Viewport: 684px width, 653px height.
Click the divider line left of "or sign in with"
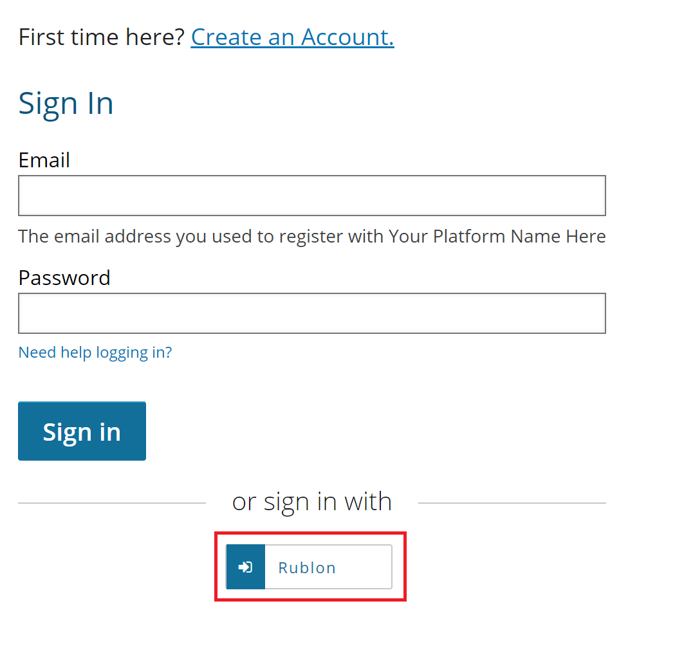coord(111,503)
